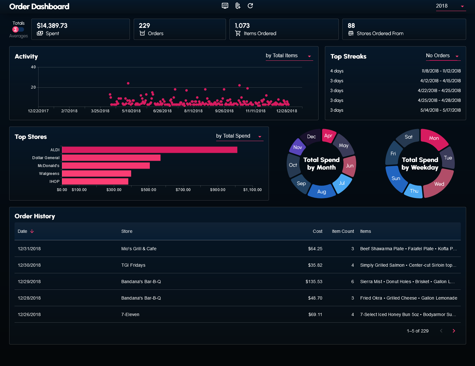This screenshot has width=475, height=366.
Task: Click the Store column header
Action: tap(127, 231)
